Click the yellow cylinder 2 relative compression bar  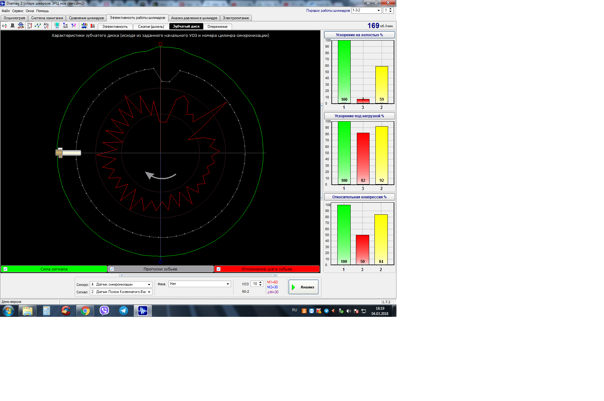coord(381,239)
